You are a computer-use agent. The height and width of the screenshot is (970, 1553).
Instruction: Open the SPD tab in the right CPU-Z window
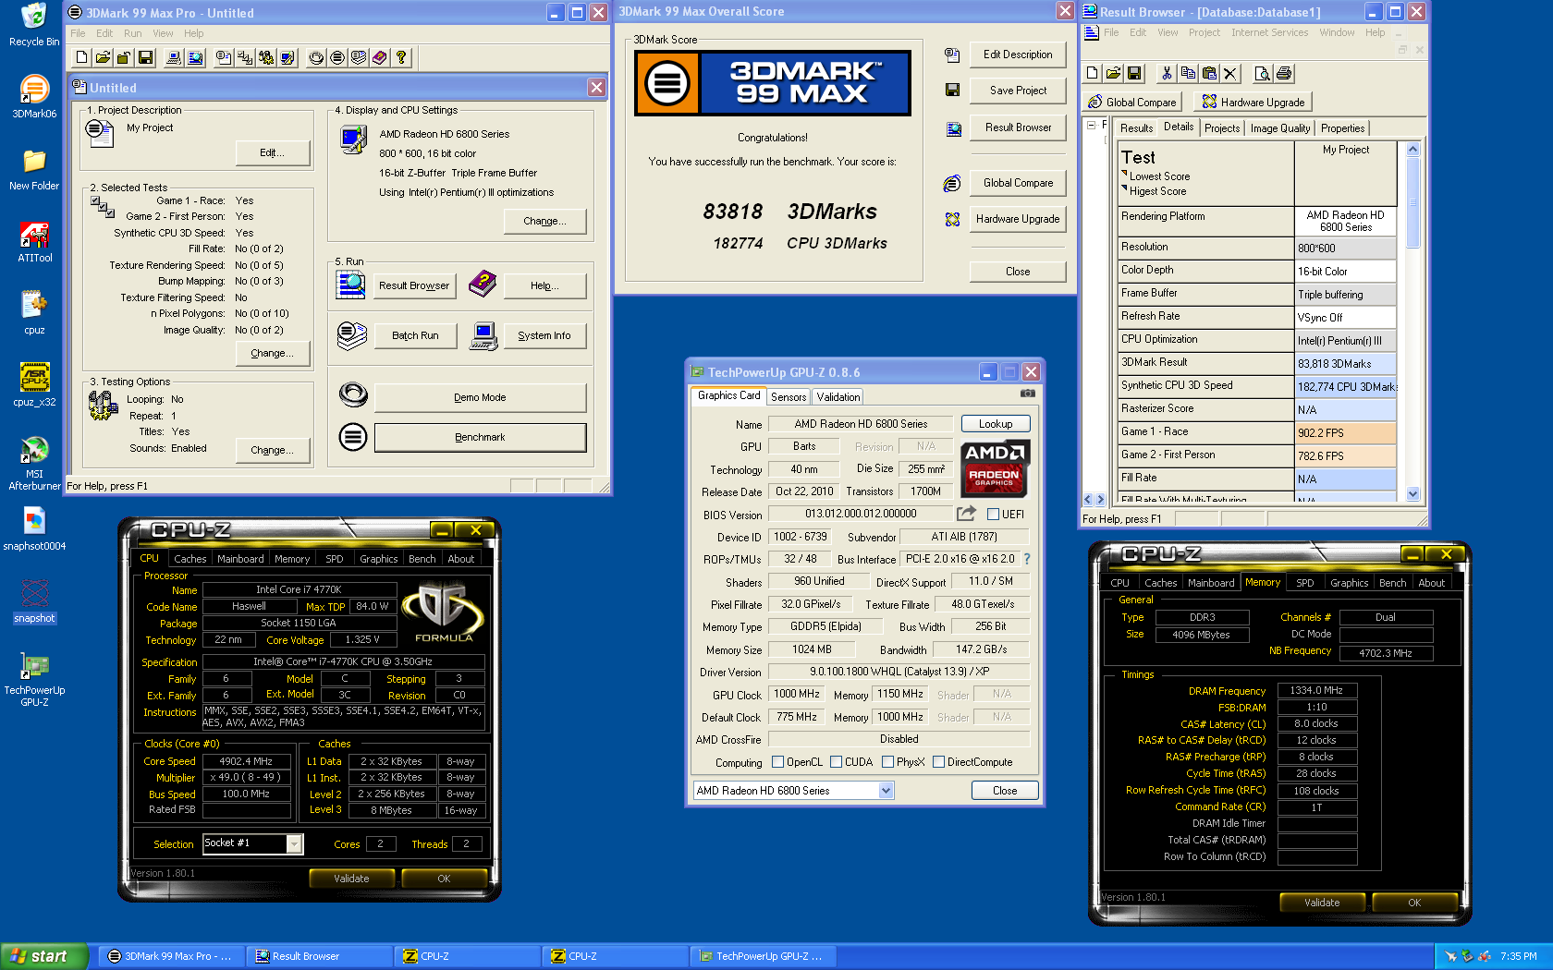pos(1304,583)
